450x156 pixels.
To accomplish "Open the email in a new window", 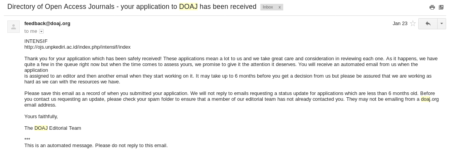I will click(x=441, y=7).
